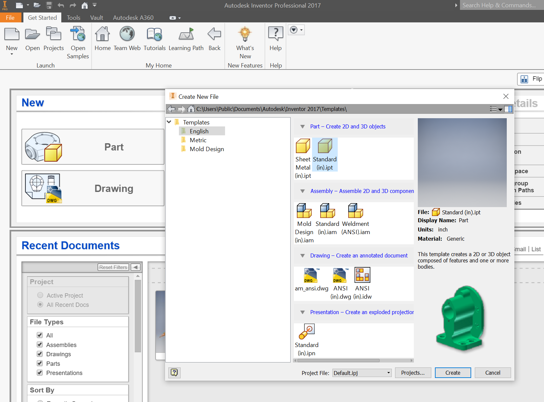The height and width of the screenshot is (402, 544).
Task: Go to Home in My Home panel
Action: click(102, 34)
